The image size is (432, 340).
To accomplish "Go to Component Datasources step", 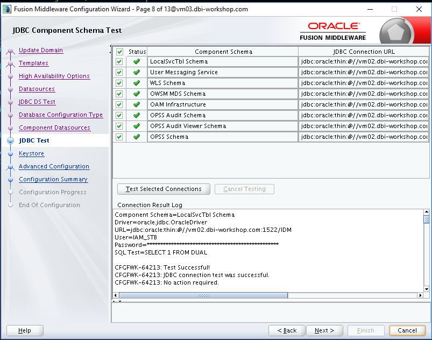I will point(54,127).
